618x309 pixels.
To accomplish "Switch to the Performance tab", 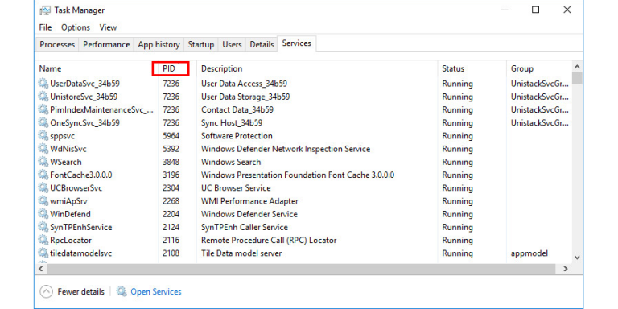I will (106, 44).
